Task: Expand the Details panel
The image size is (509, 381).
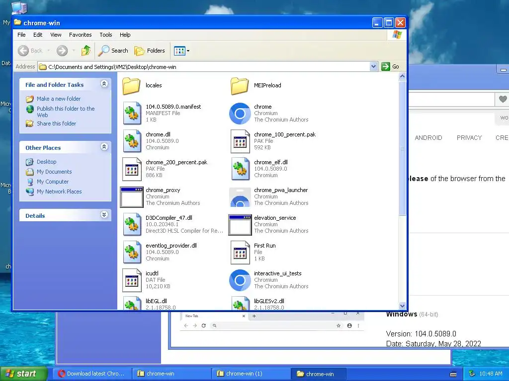Action: 104,215
